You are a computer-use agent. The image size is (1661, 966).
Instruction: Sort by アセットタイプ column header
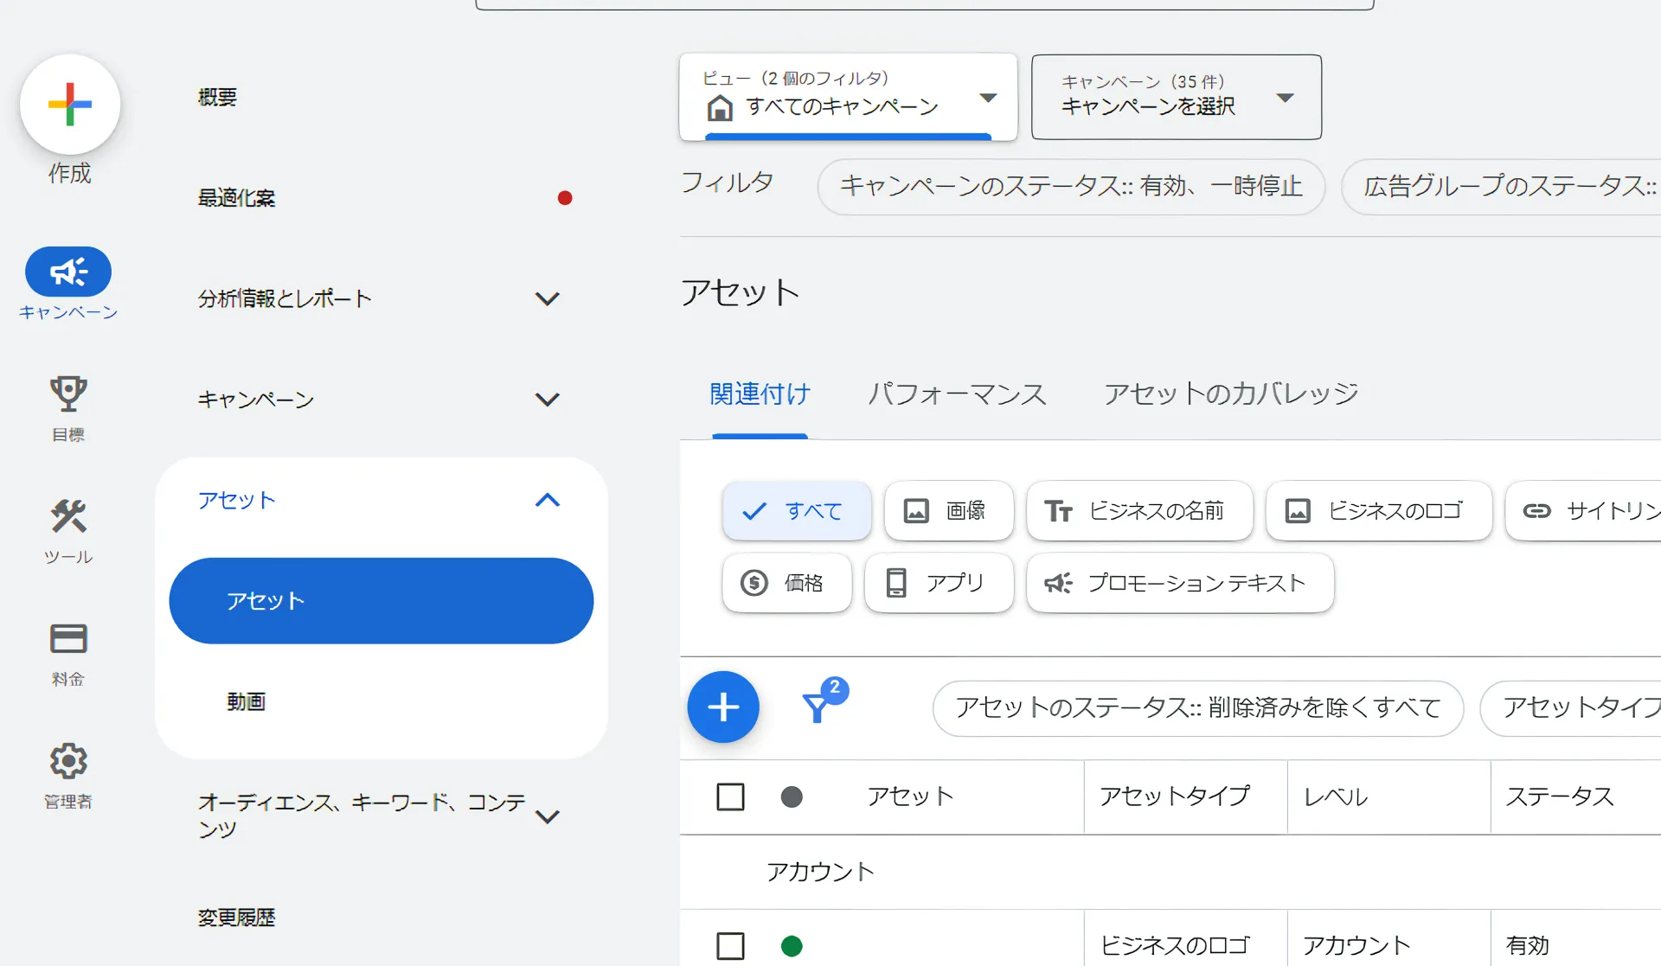coord(1175,796)
